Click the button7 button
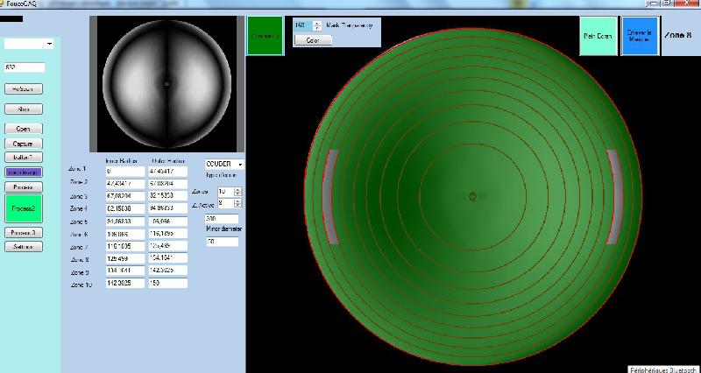The image size is (701, 373). pos(24,158)
